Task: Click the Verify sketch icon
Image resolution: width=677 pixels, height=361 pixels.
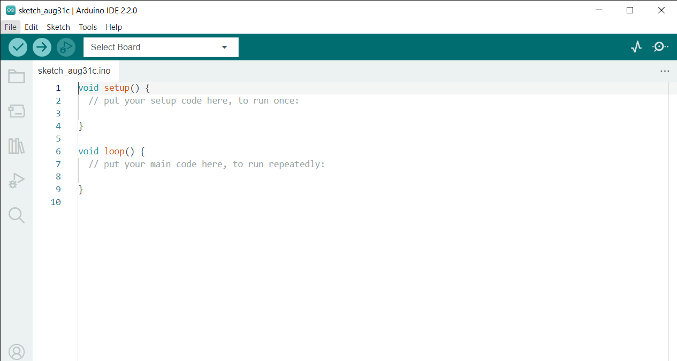Action: [x=18, y=47]
